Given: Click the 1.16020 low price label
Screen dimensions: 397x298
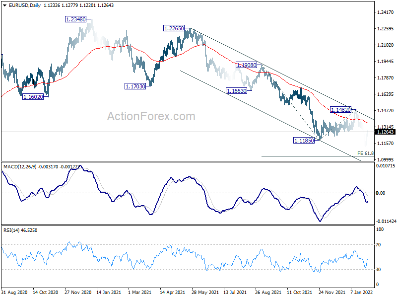Looking at the screenshot, I should [x=33, y=97].
